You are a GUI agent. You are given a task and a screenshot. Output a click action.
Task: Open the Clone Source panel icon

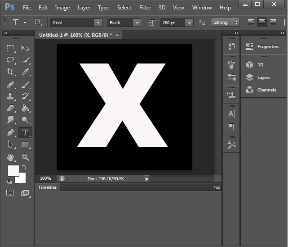coord(231,95)
